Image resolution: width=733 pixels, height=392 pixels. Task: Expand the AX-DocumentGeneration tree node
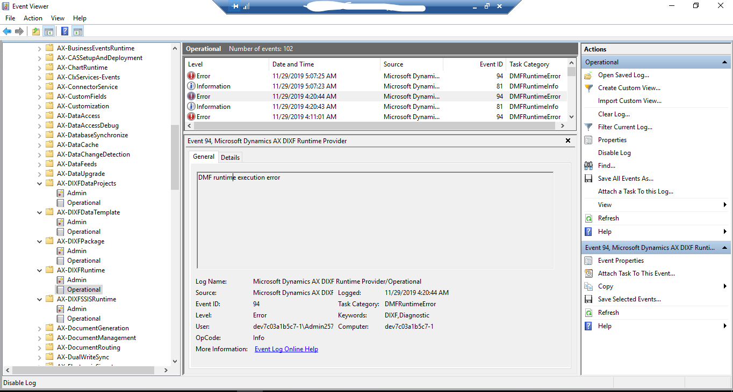click(x=39, y=328)
